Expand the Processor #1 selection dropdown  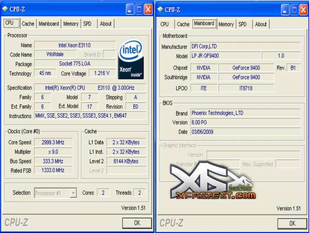tap(73, 193)
